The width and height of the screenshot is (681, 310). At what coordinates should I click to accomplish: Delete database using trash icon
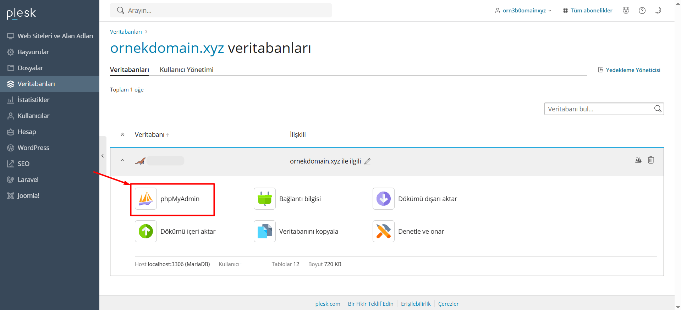[651, 160]
